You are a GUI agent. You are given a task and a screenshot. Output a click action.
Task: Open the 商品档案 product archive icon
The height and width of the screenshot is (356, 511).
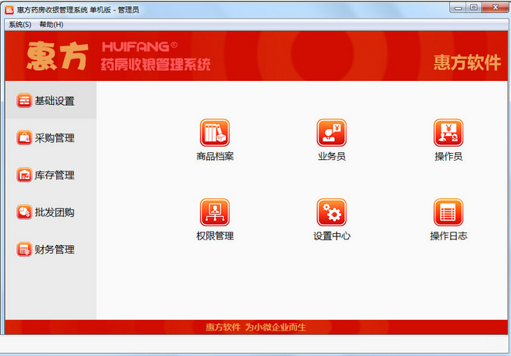[215, 132]
